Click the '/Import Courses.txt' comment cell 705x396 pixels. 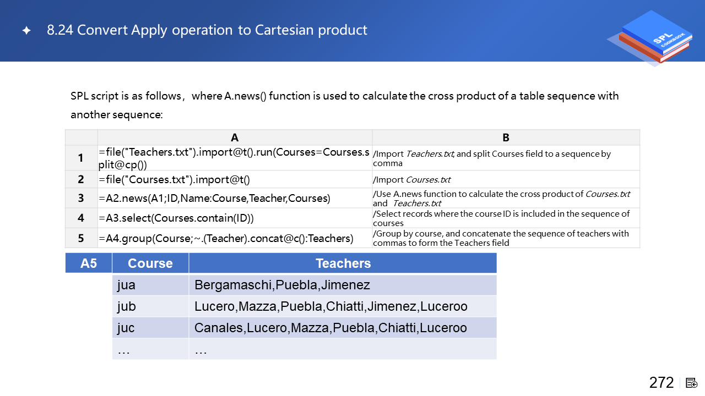pyautogui.click(x=506, y=180)
